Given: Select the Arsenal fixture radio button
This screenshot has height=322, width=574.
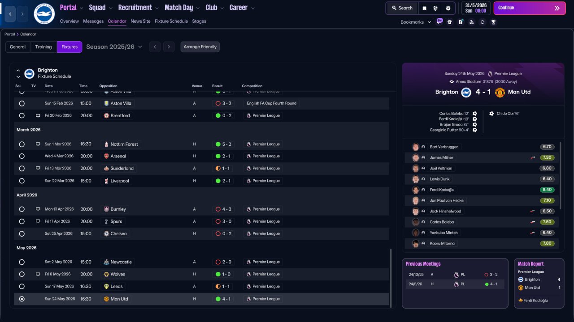Looking at the screenshot, I should point(22,156).
